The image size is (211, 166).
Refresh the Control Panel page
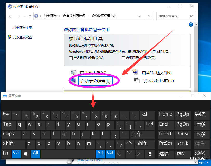click(149, 16)
